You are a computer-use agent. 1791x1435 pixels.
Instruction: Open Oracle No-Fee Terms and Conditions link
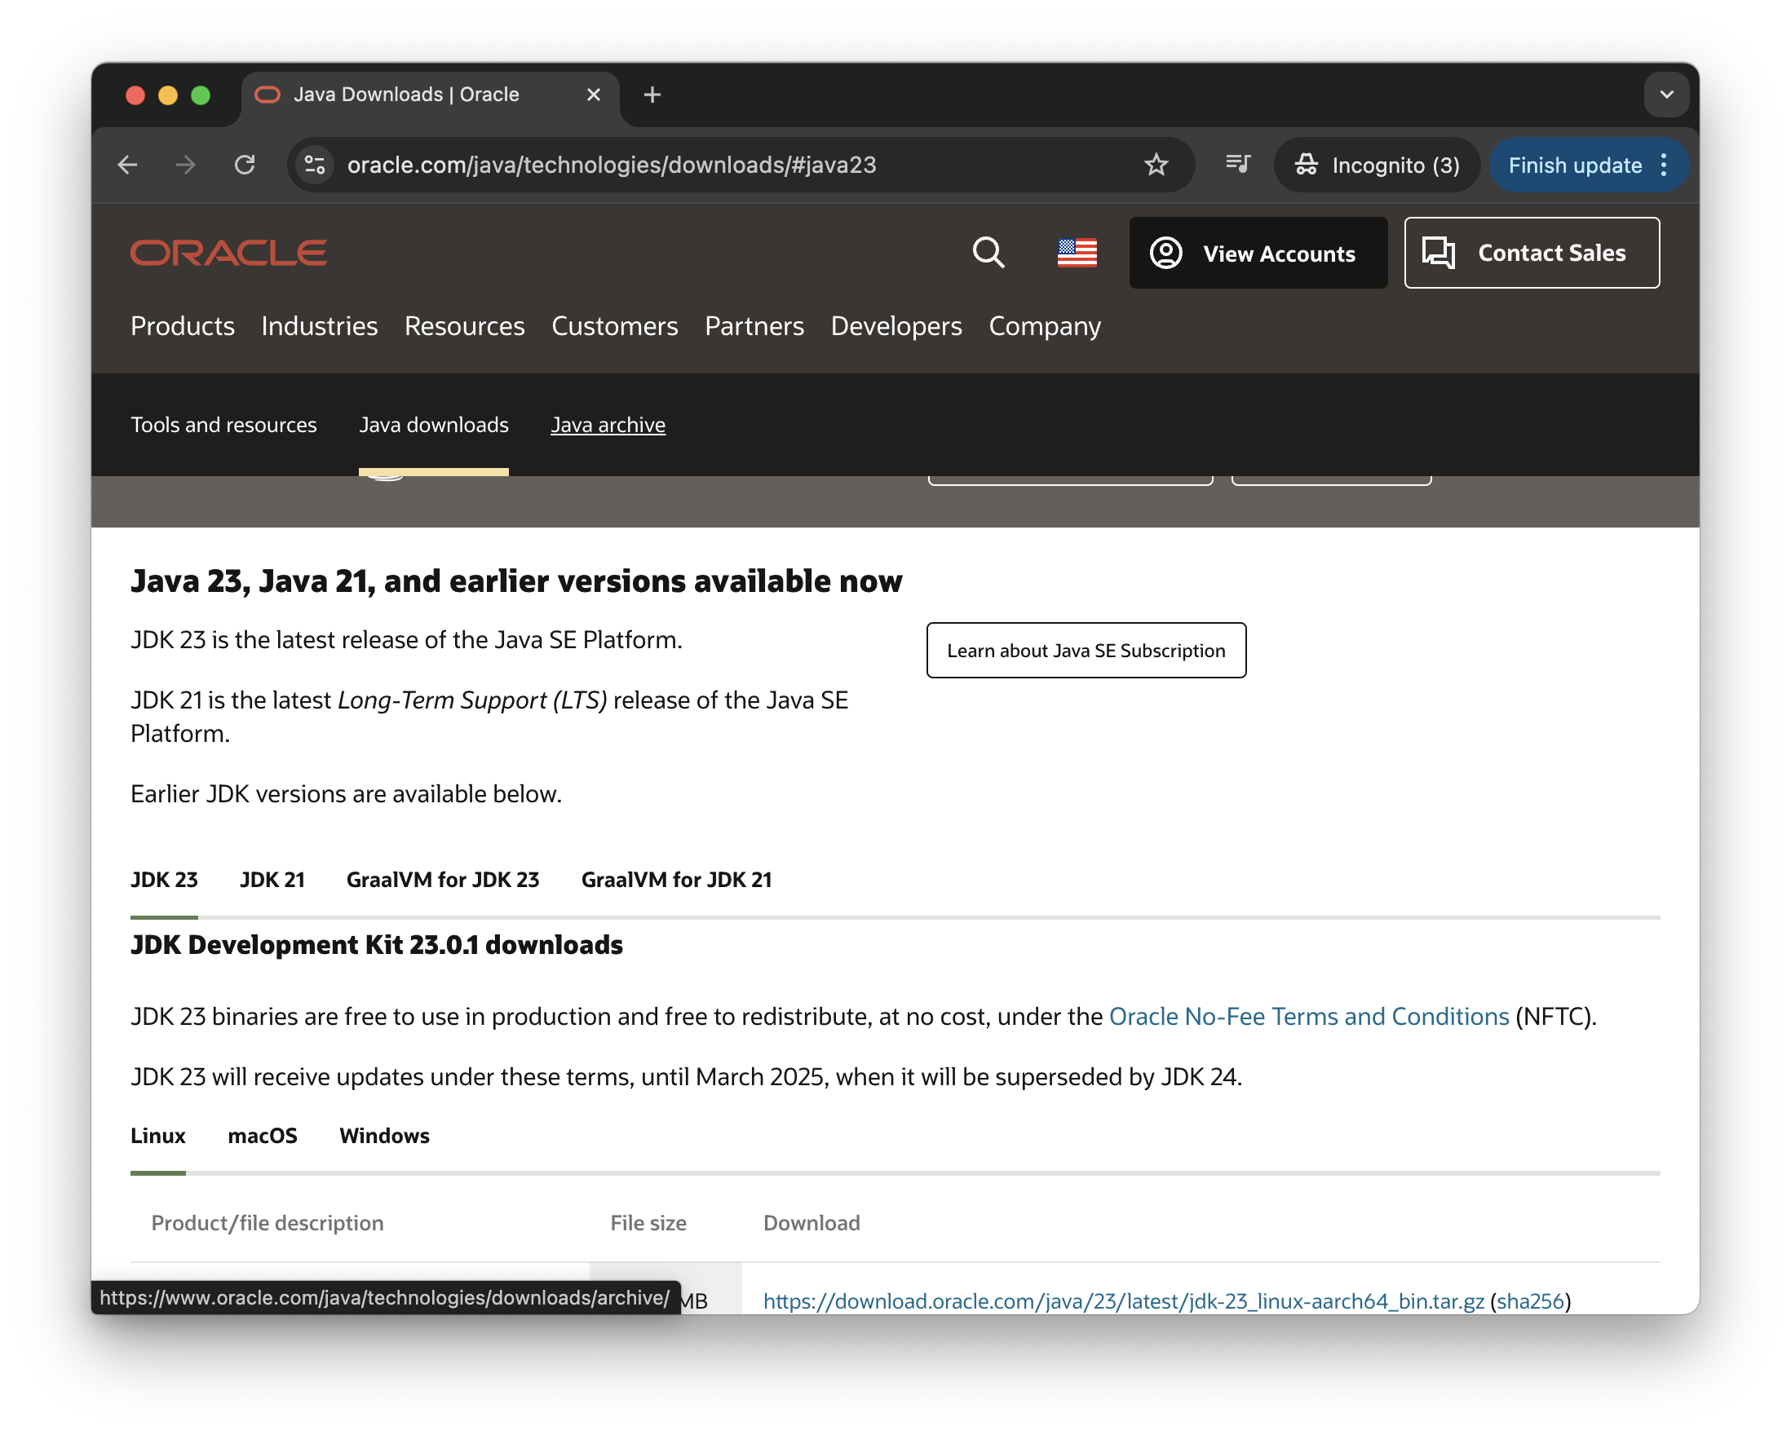[1308, 1017]
